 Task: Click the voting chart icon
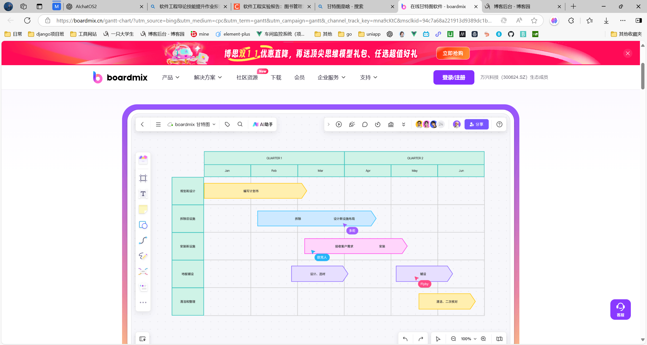pyautogui.click(x=391, y=124)
